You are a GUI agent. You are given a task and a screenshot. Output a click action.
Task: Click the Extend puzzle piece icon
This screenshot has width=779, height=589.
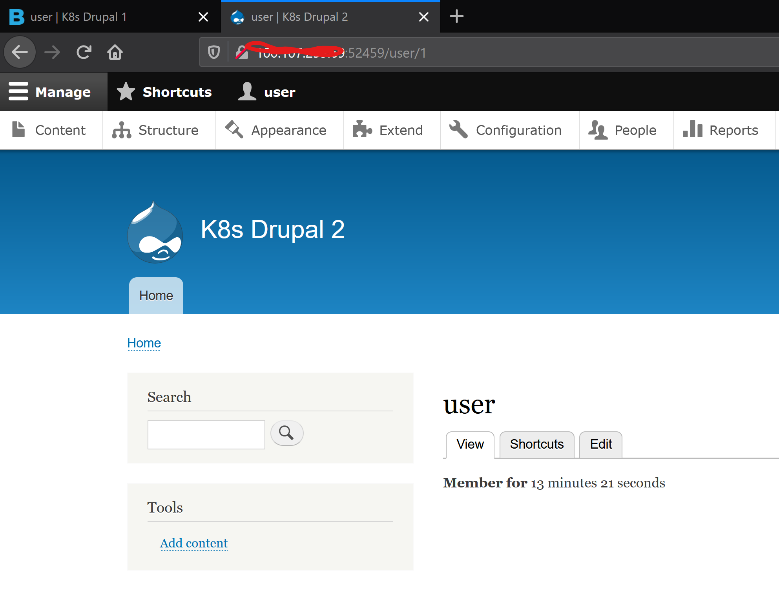[x=362, y=129]
